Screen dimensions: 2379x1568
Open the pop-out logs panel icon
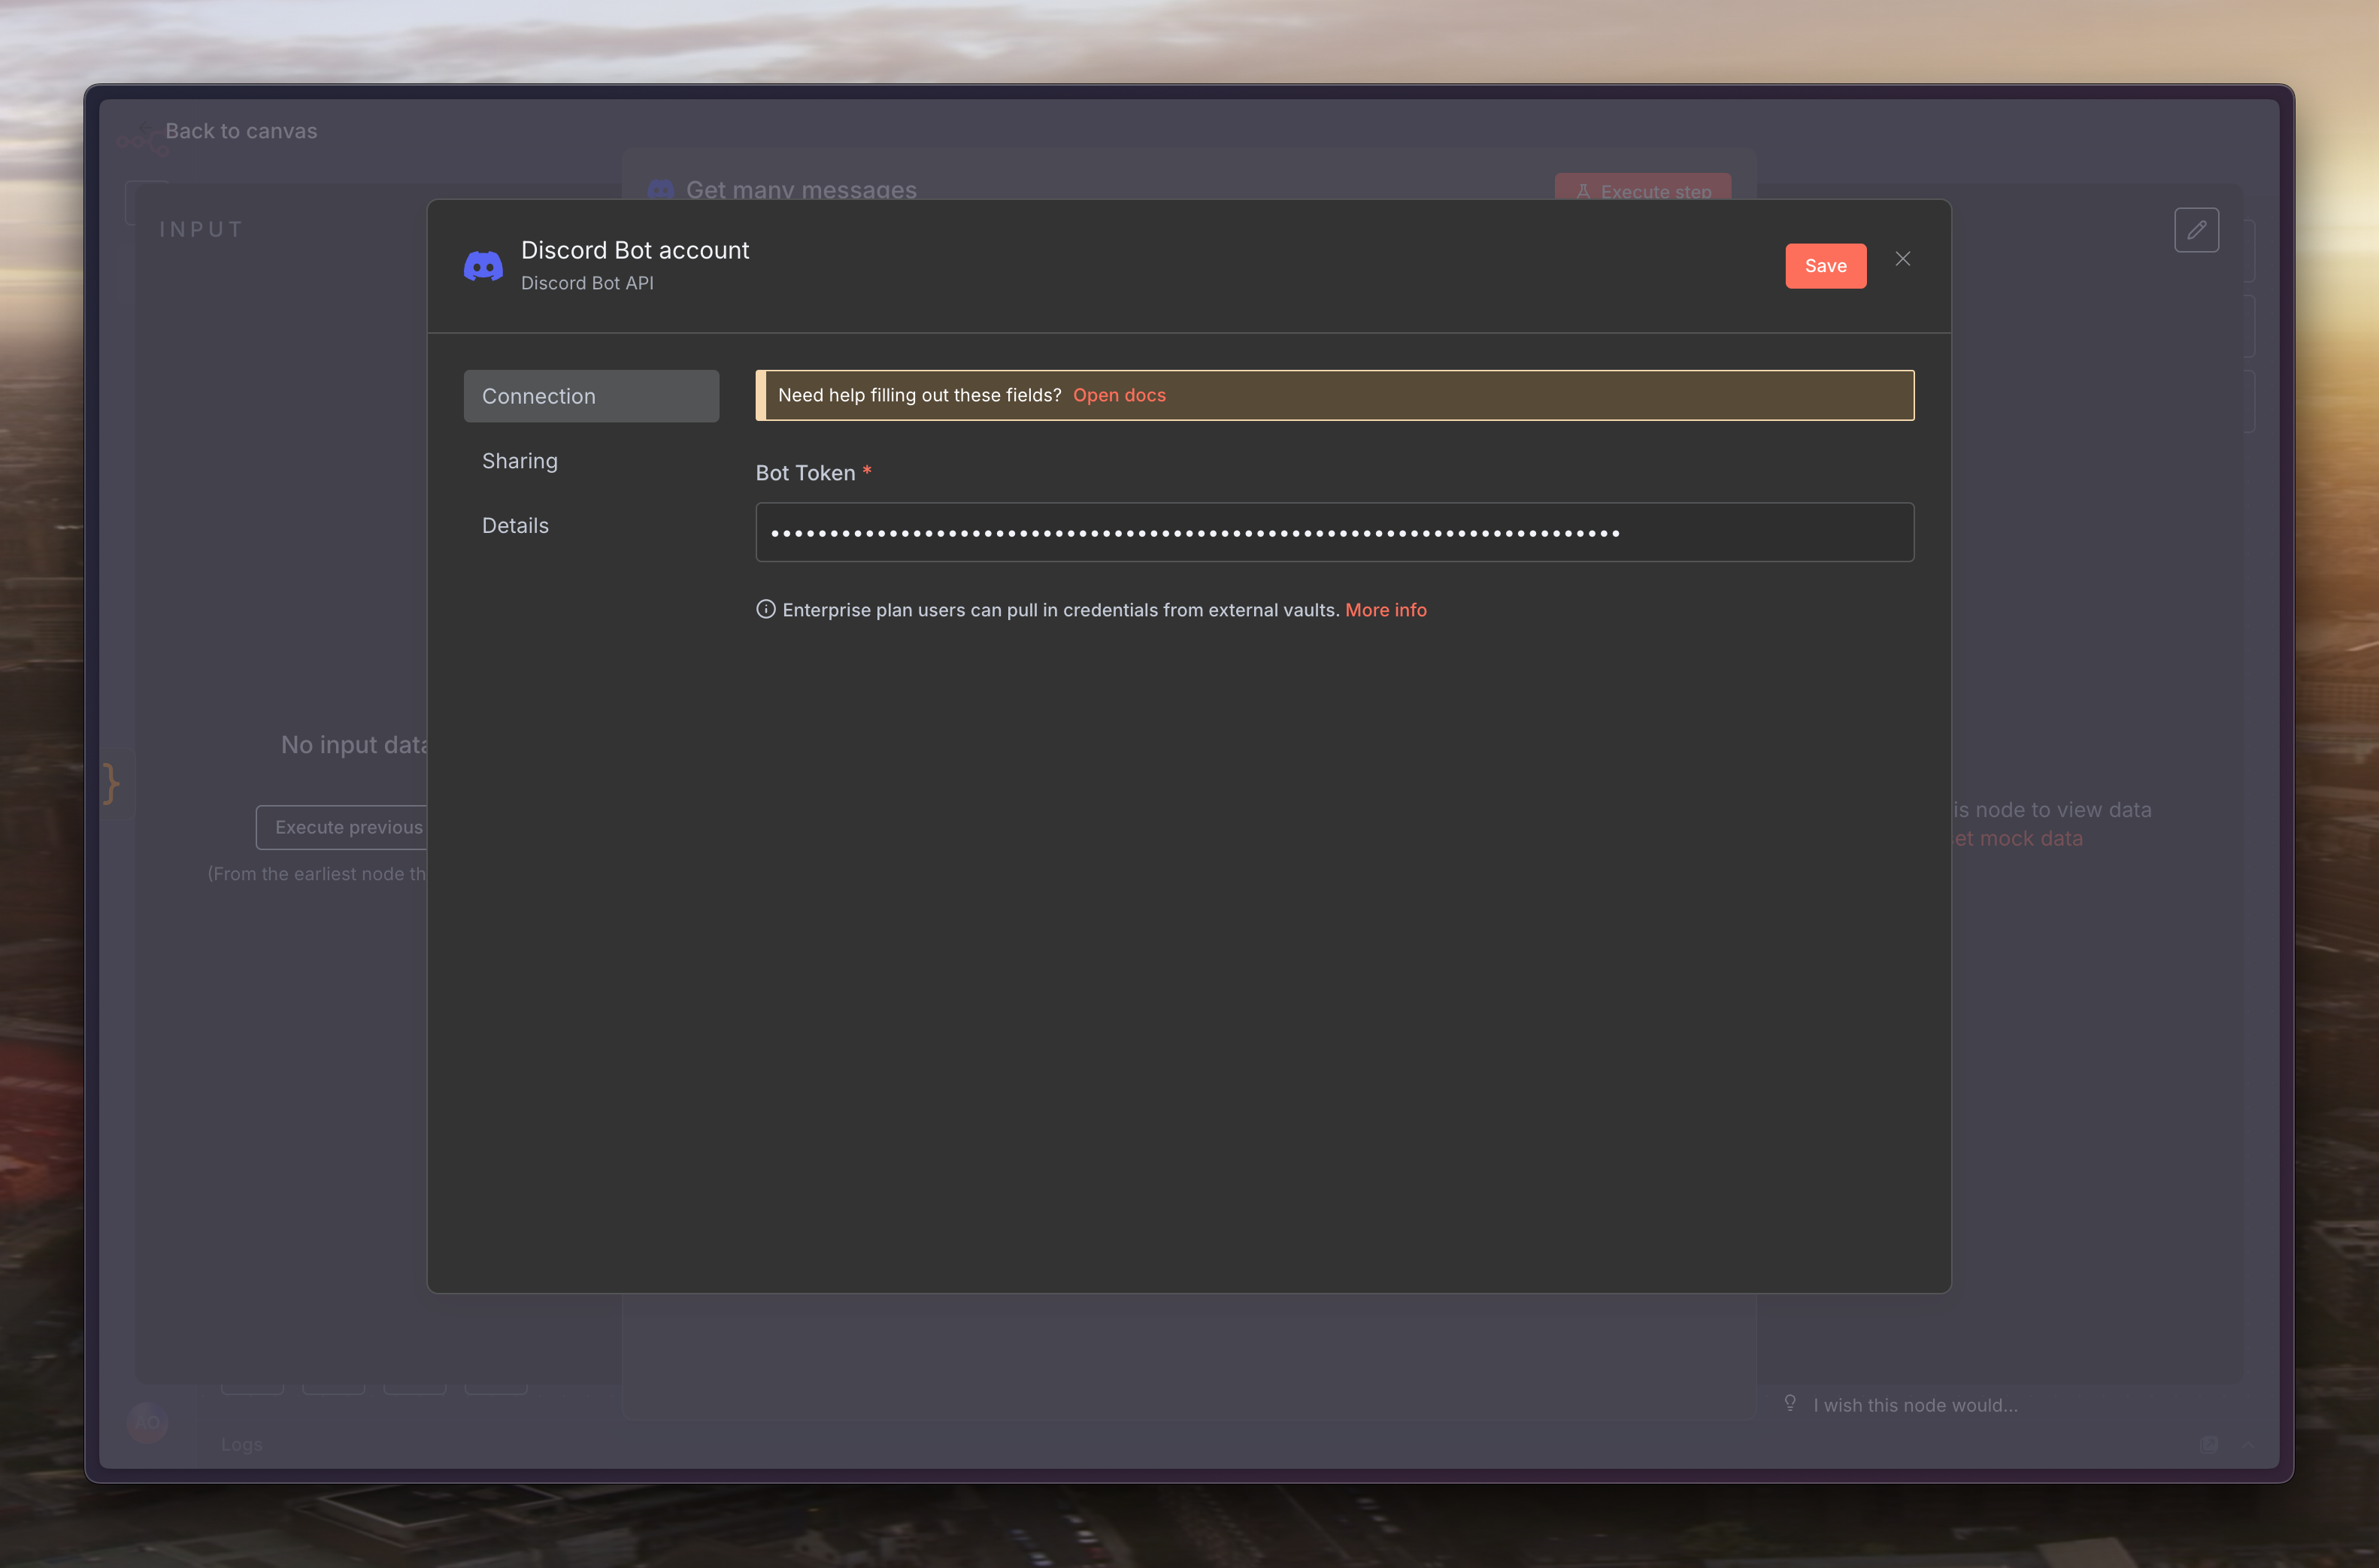2209,1444
